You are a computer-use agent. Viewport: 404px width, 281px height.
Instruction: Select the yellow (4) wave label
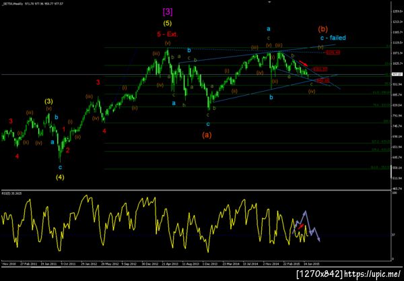pos(60,177)
